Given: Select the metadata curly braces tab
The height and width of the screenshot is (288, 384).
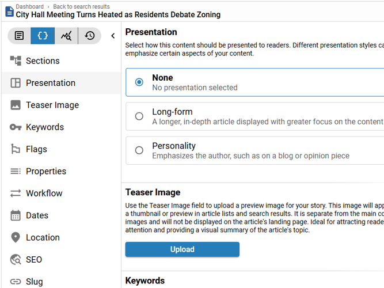Looking at the screenshot, I should point(43,36).
